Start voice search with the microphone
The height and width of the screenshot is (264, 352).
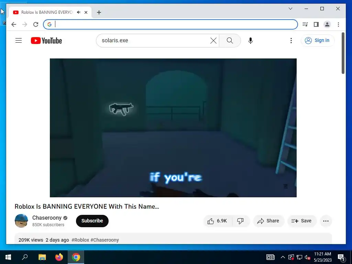[251, 41]
